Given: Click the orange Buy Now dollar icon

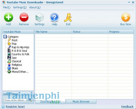Looking at the screenshot, I should 126,17.
